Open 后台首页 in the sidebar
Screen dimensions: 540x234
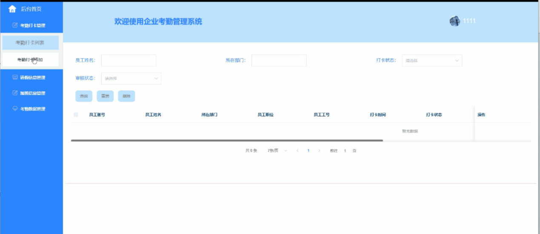coord(31,9)
